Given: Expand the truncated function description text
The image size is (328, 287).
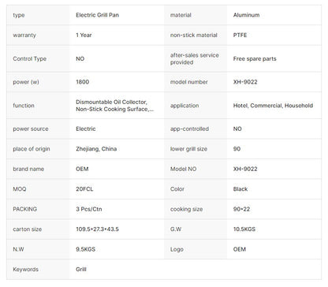Looking at the screenshot, I should (115, 106).
